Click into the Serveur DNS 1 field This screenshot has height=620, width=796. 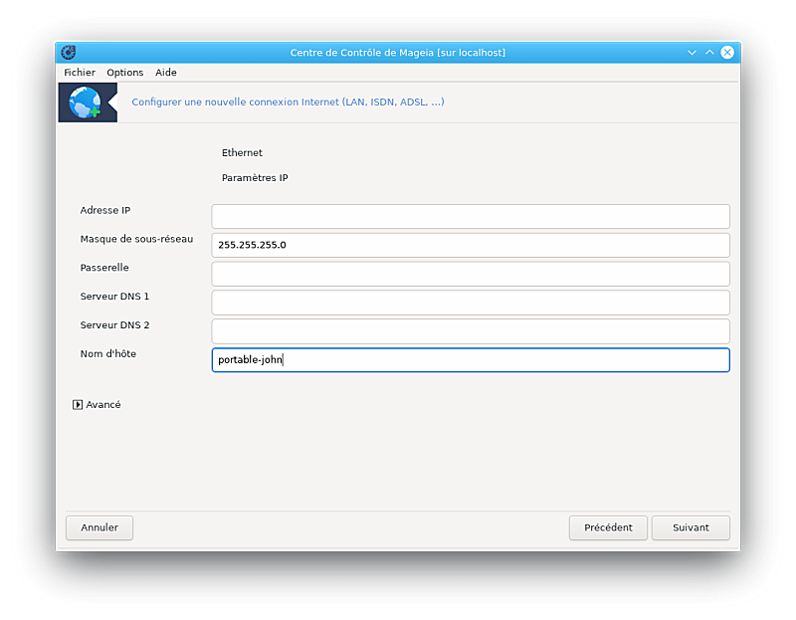[x=471, y=303]
